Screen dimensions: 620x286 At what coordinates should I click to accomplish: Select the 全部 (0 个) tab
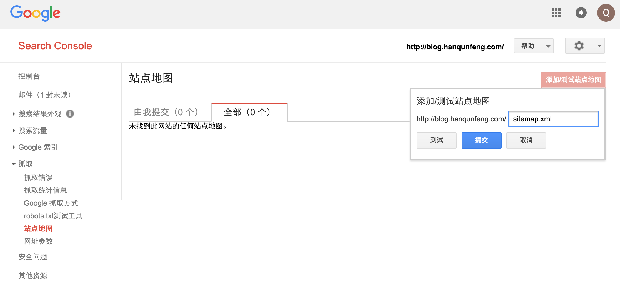249,112
